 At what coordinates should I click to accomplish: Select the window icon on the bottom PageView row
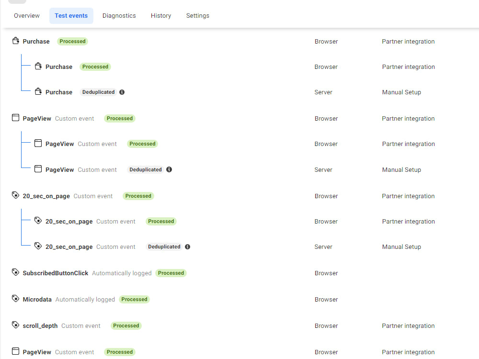click(15, 351)
